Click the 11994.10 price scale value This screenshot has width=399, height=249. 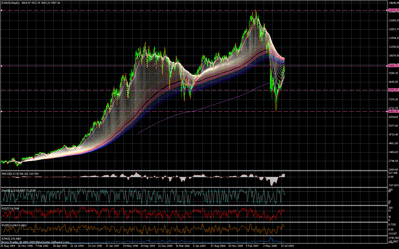(394, 38)
